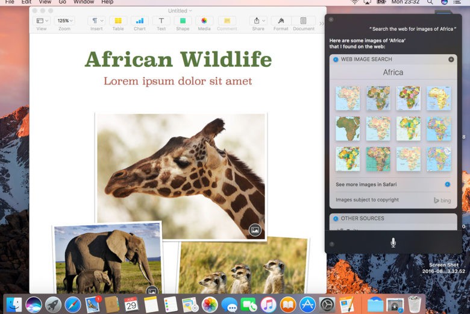Viewport: 470px width, 314px height.
Task: Select the first Africa map thumbnail
Action: tap(348, 98)
